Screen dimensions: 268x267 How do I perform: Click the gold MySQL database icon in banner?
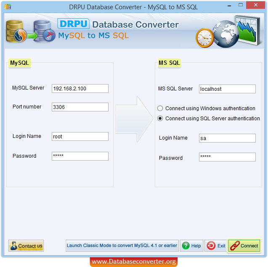pyautogui.click(x=16, y=31)
